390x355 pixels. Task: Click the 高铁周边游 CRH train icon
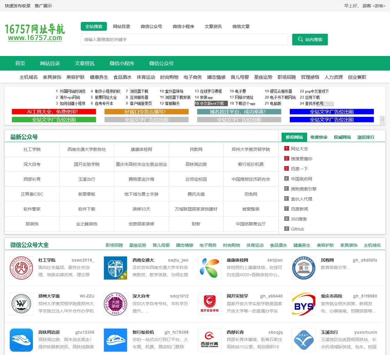(21, 340)
